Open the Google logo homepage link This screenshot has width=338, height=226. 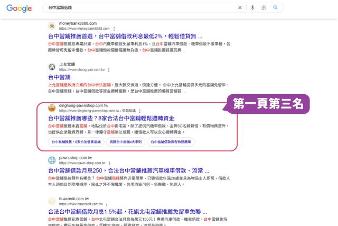[x=19, y=8]
